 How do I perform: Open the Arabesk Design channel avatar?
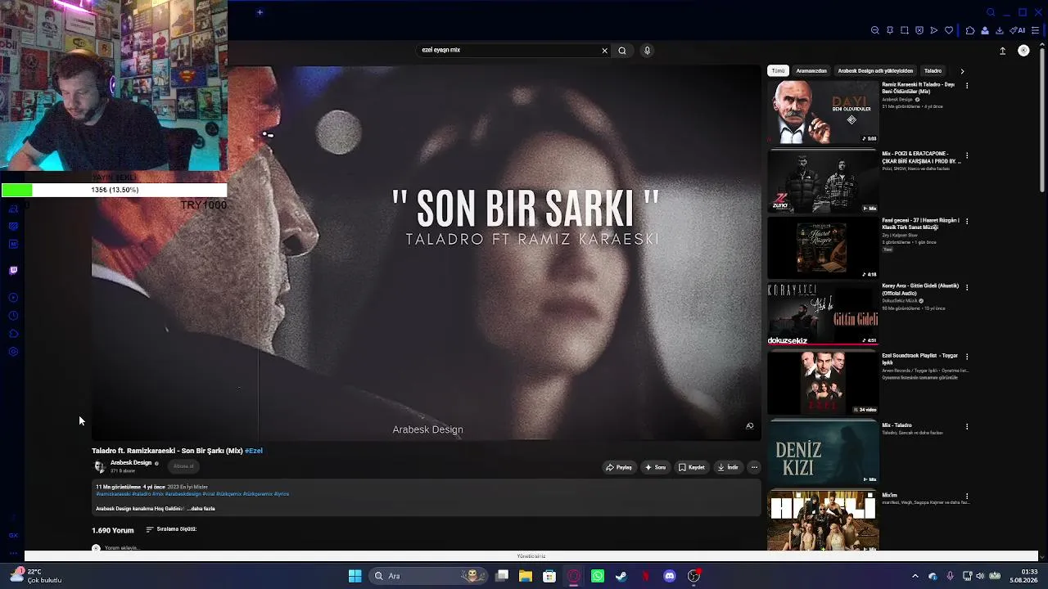click(x=100, y=466)
